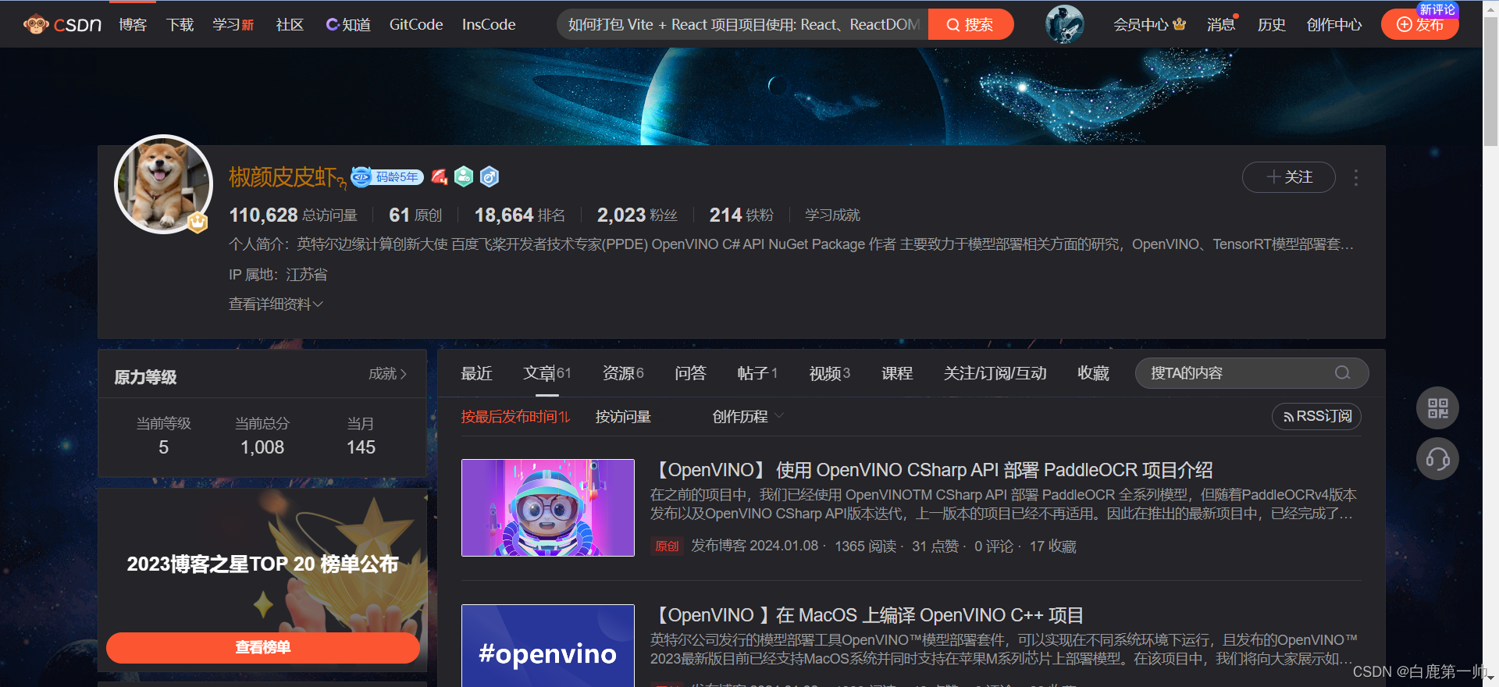
Task: Click the Shiba Inu profile avatar
Action: pos(163,184)
